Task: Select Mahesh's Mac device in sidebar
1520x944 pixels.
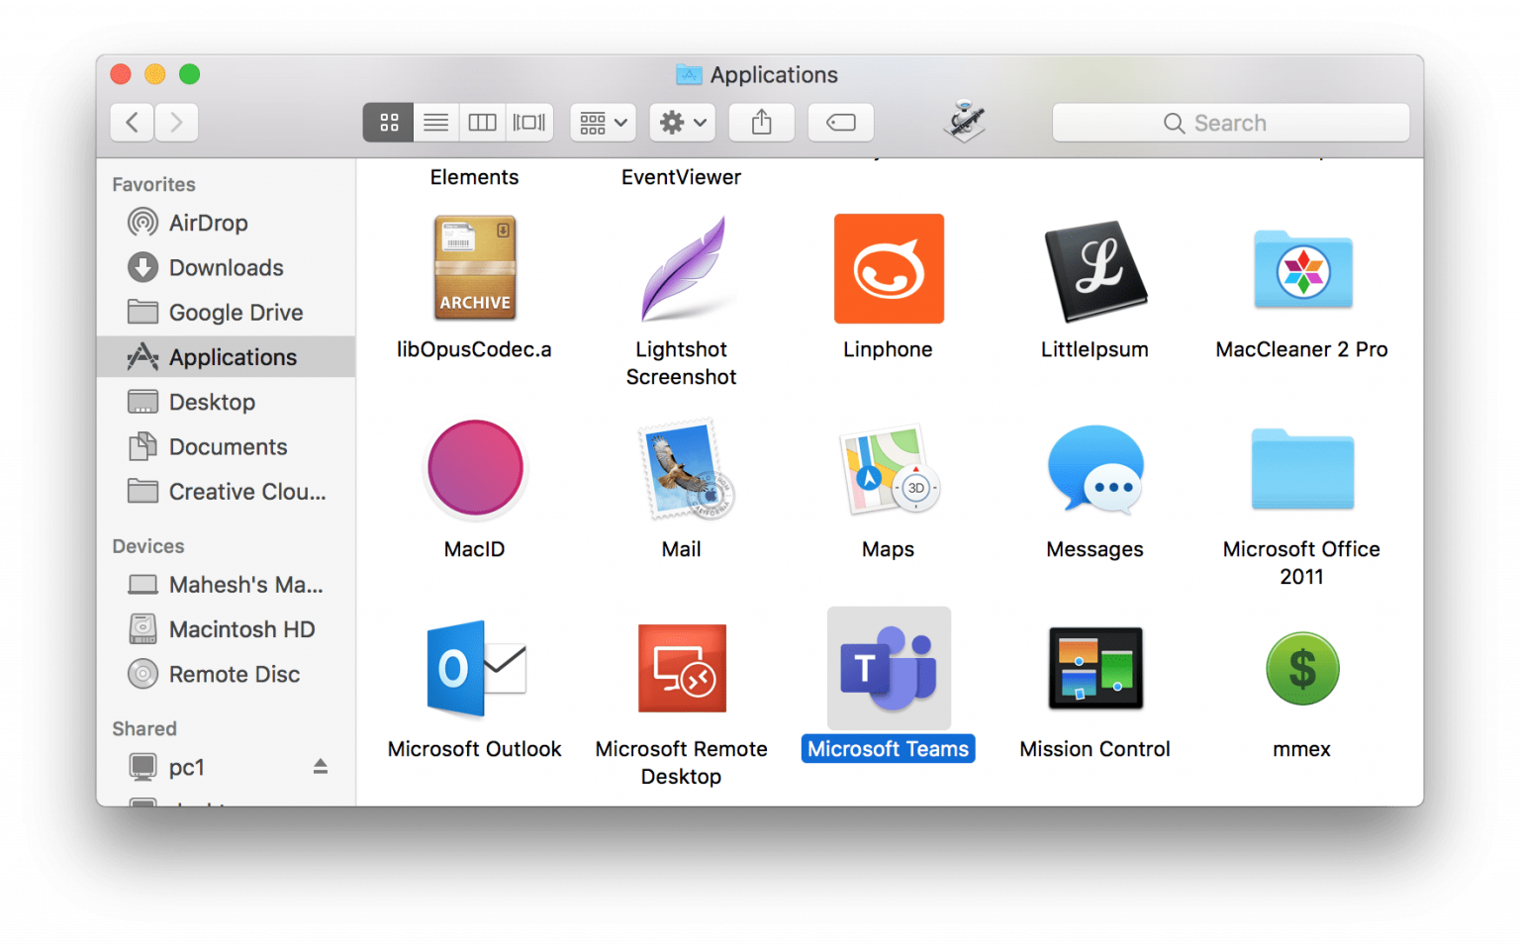Action: coord(226,585)
